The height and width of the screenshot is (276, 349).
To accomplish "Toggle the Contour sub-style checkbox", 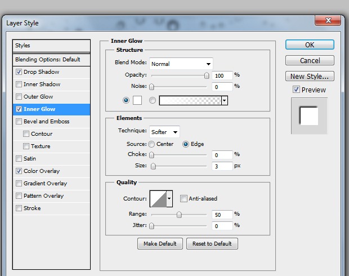I will (26, 133).
